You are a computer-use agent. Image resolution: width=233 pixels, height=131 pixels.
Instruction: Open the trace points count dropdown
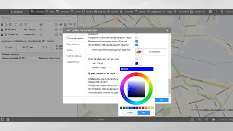point(139,59)
